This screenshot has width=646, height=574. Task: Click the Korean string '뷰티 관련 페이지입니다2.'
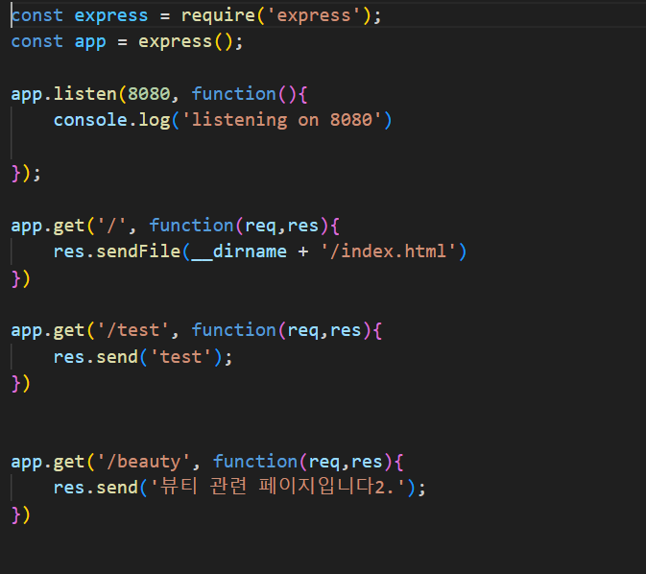(277, 487)
